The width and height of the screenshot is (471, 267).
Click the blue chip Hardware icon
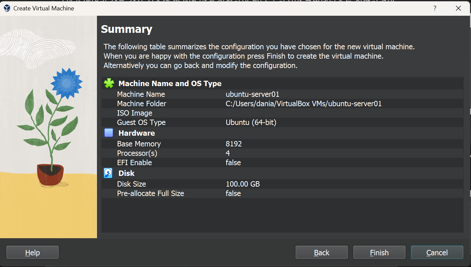[109, 133]
